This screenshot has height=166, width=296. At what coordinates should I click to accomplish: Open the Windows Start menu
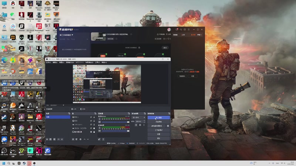point(4,163)
